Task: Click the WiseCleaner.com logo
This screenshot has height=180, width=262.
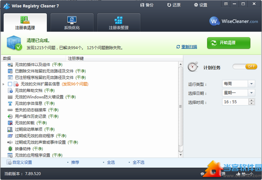Action: coord(234,21)
